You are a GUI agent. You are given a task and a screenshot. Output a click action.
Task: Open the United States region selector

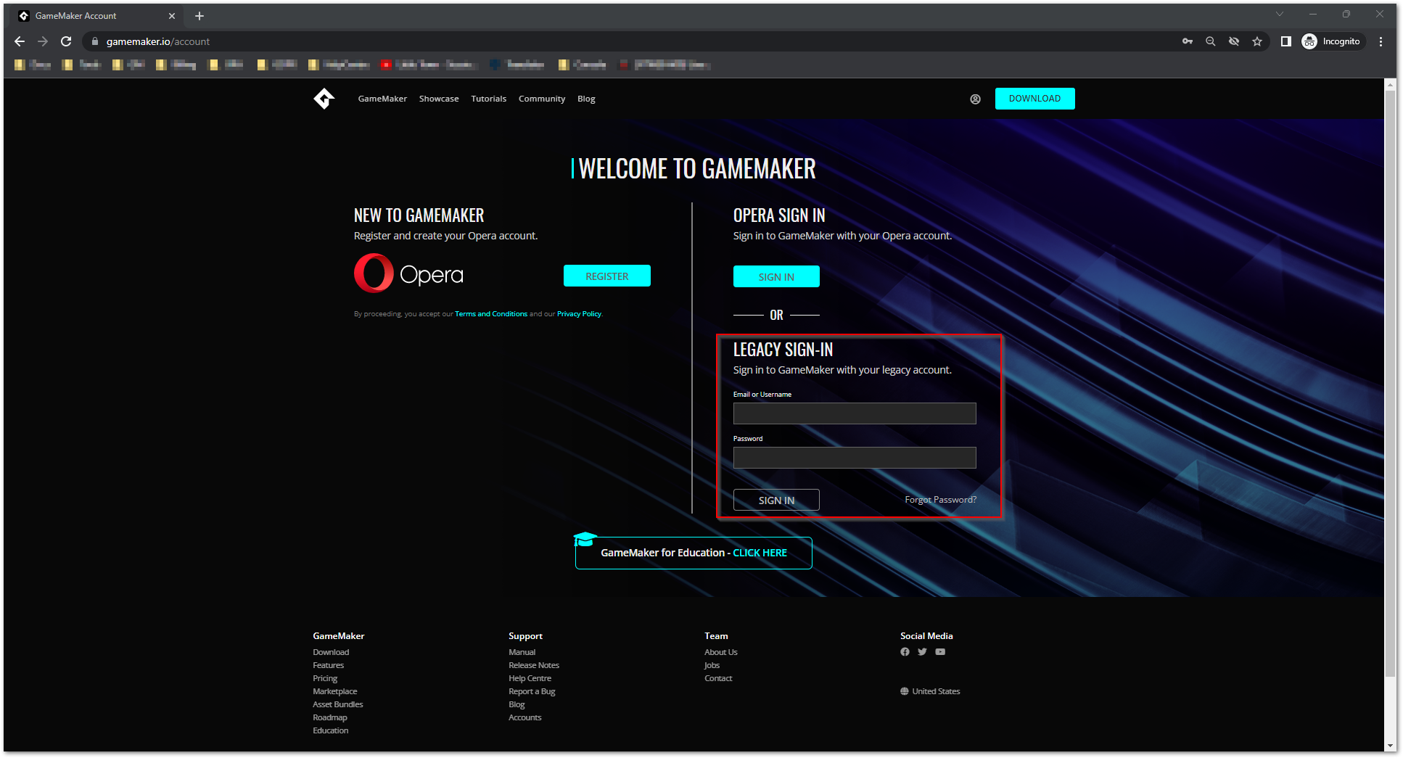[930, 691]
